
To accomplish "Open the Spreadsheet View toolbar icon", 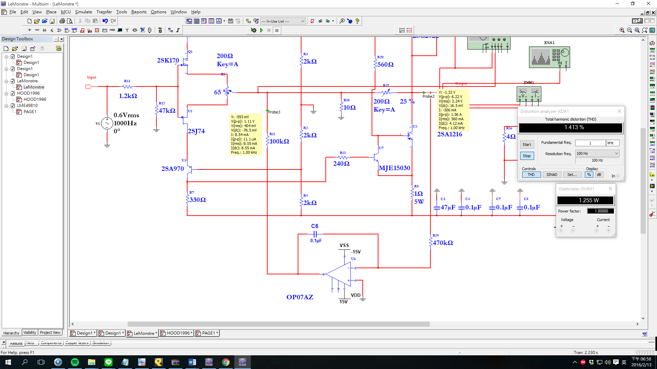I will pos(196,21).
